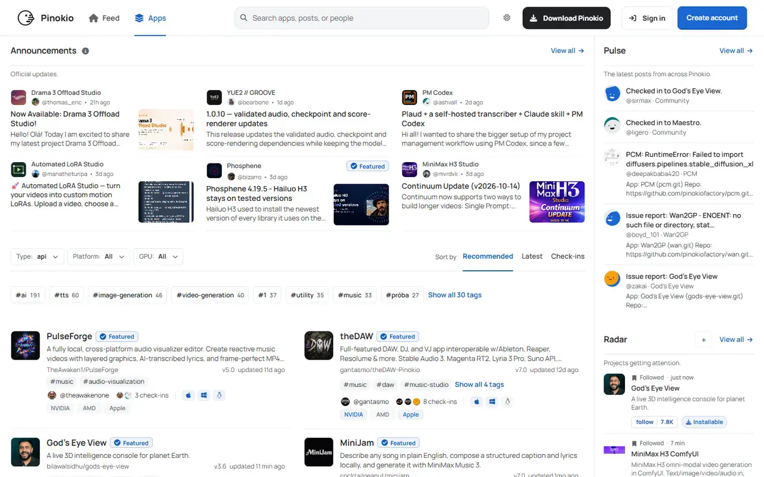Image resolution: width=764 pixels, height=477 pixels.
Task: Click Create account button
Action: 712,18
